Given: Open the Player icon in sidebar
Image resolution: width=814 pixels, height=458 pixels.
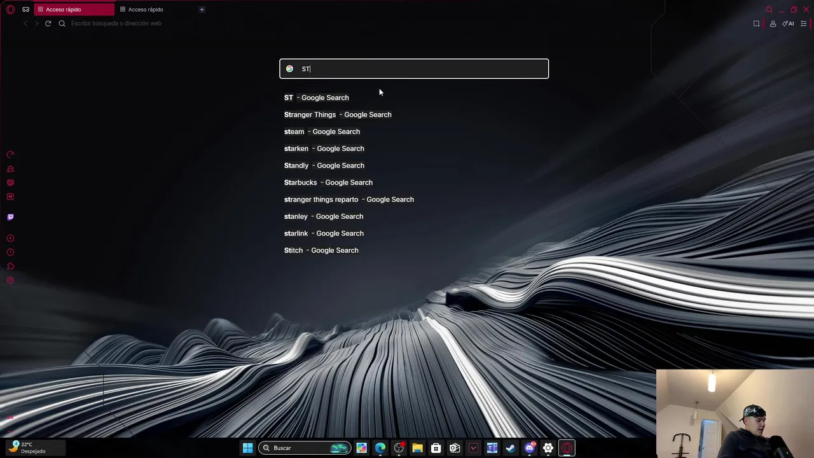Looking at the screenshot, I should [10, 238].
